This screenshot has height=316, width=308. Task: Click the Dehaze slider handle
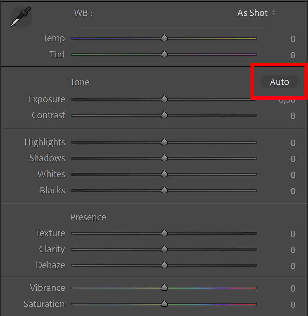[x=164, y=265]
